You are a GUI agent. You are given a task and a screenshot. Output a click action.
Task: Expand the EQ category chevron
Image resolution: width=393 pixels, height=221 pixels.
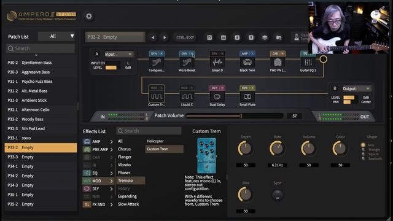pyautogui.click(x=111, y=173)
